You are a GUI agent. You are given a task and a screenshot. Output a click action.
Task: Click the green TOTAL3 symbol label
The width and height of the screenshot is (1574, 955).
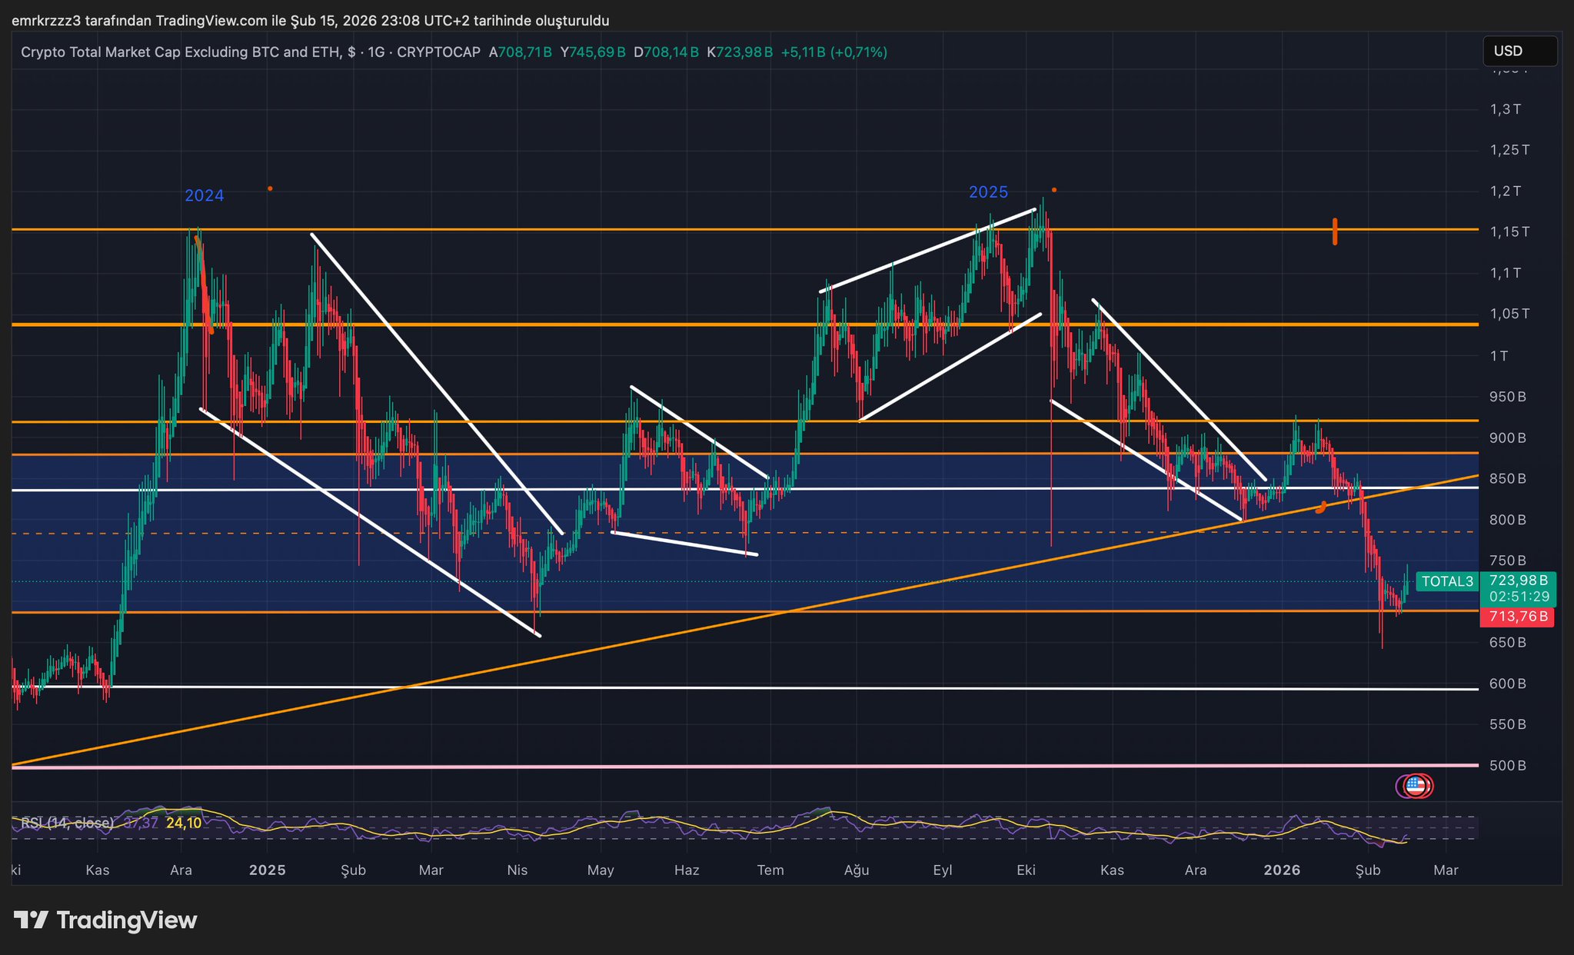tap(1446, 581)
